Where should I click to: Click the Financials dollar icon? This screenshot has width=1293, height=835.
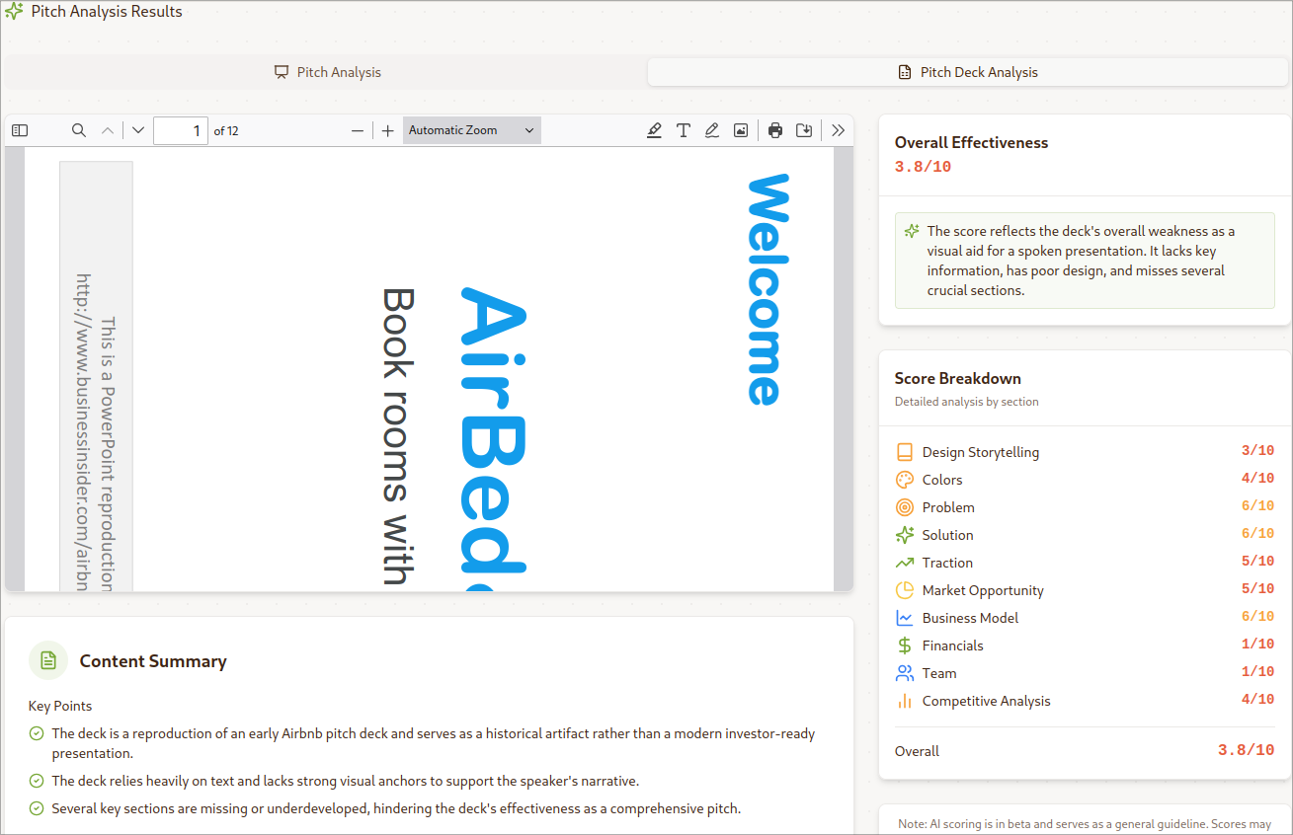904,645
